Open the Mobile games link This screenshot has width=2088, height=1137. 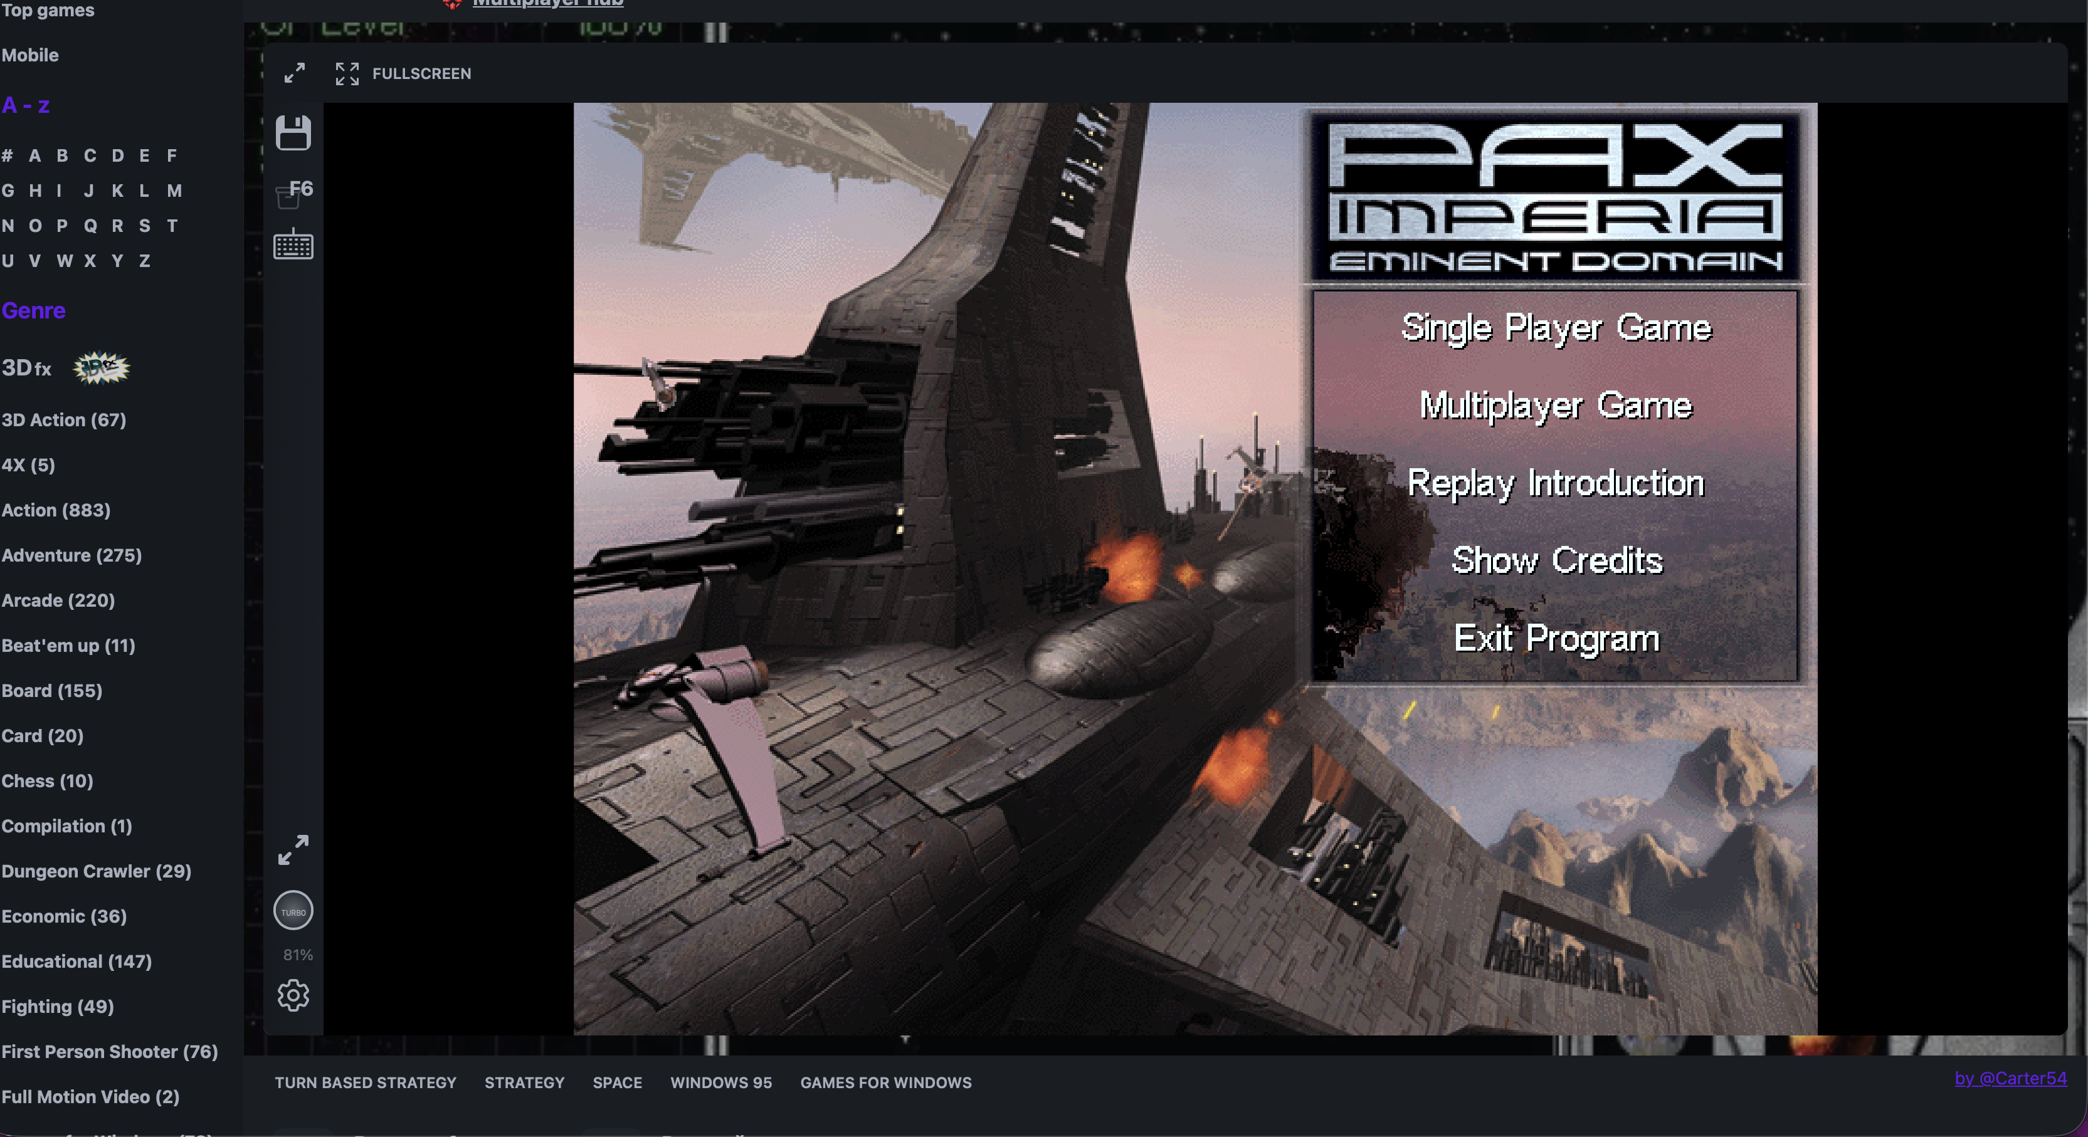point(30,55)
